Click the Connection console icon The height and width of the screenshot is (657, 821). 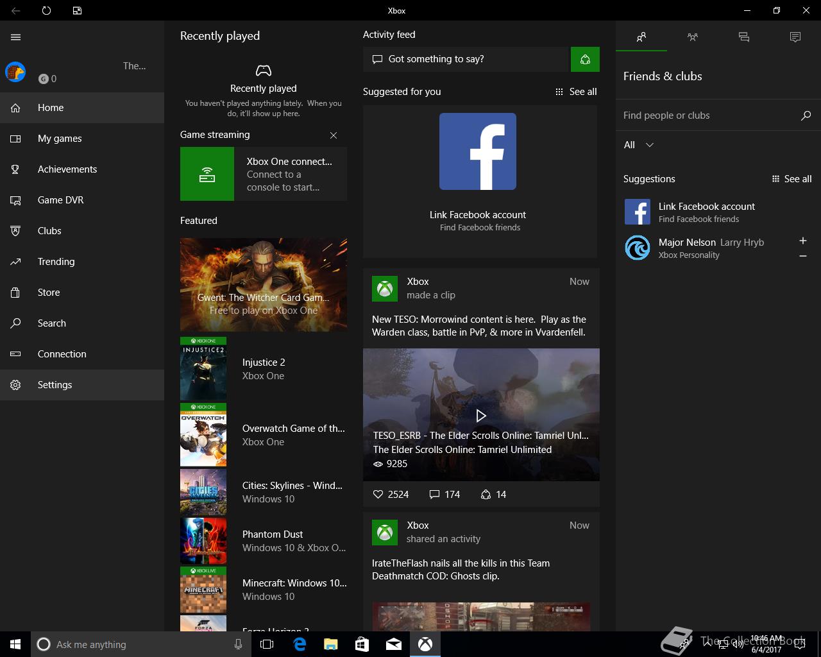coord(15,354)
